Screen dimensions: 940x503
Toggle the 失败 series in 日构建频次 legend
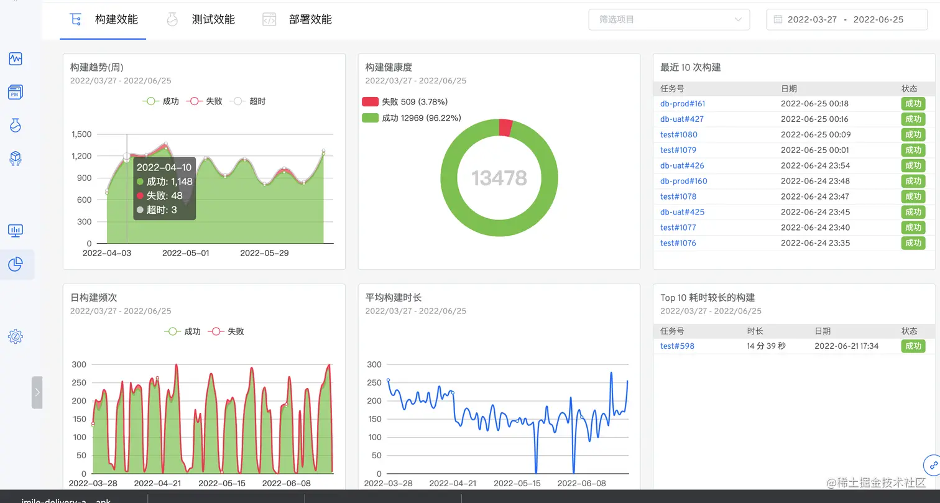click(x=226, y=331)
